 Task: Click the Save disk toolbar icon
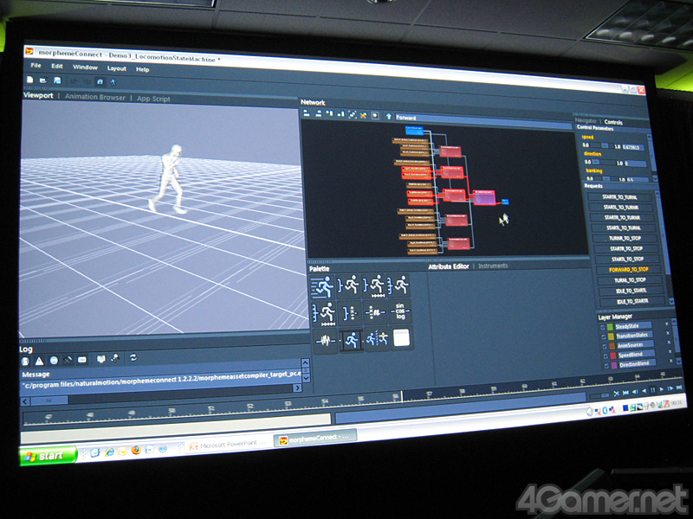[57, 80]
